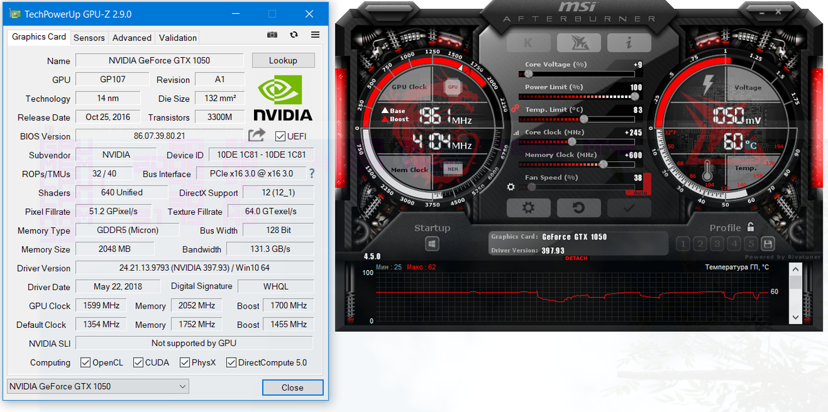Viewport: 828px width, 412px height.
Task: Click the graph scrollbar down arrow
Action: 796,318
